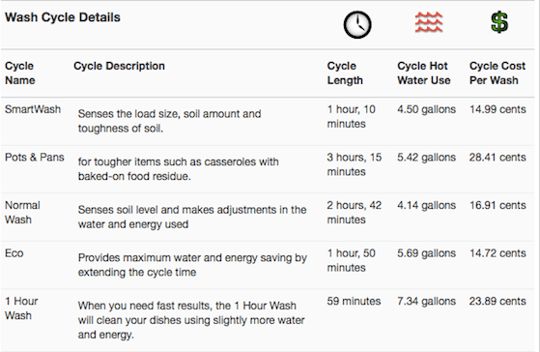Click the green dollar sign icon
The height and width of the screenshot is (352, 540).
click(499, 22)
